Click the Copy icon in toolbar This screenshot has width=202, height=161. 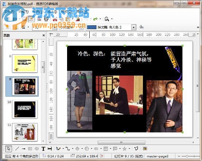click(62, 19)
